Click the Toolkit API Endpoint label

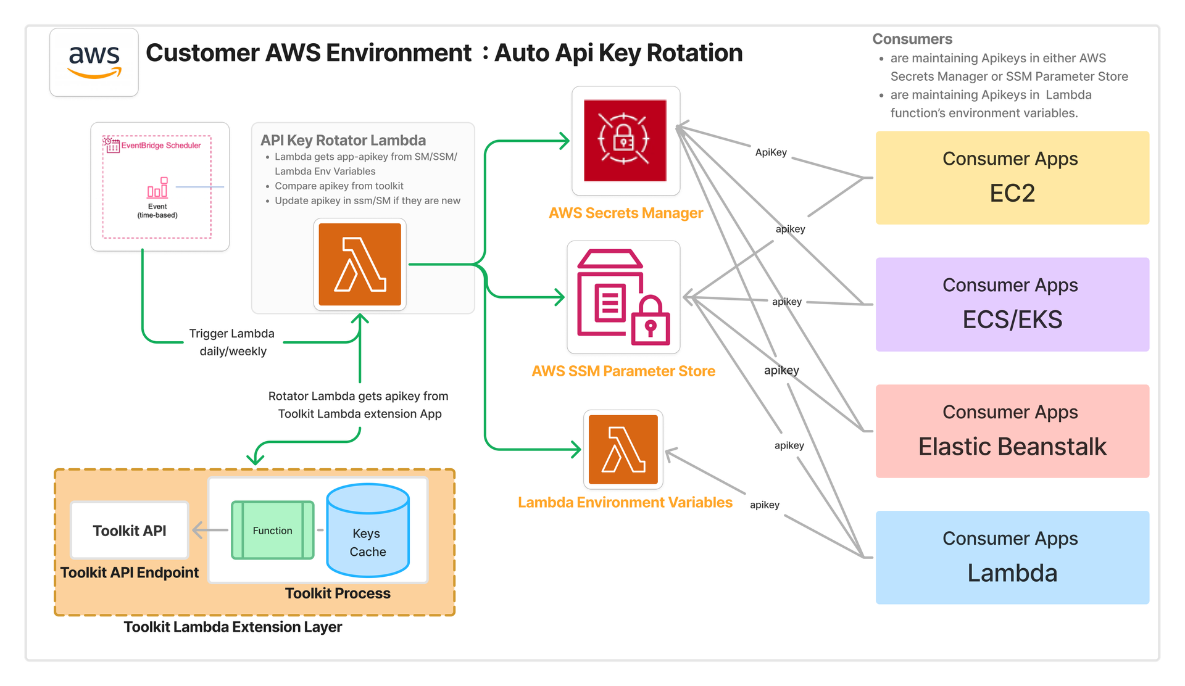click(x=130, y=572)
